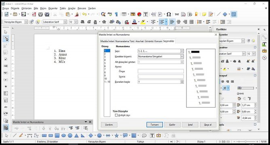The image size is (270, 145).
Task: Center align text icon
Action: point(179,22)
